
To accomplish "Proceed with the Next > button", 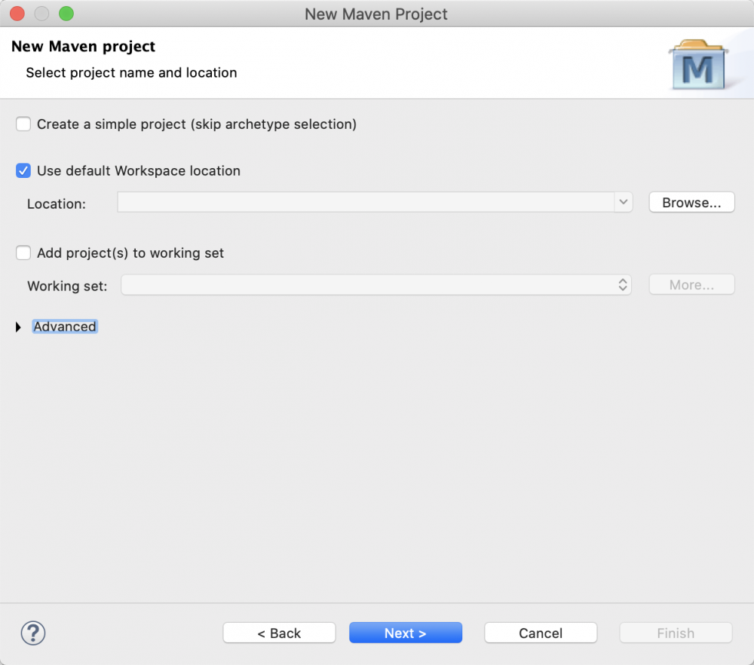I will coord(406,633).
